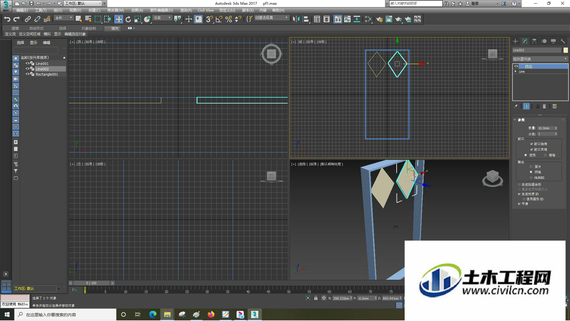Screen dimensions: 570x321
Task: Switch to the Modify panel tab icon
Action: tap(525, 41)
